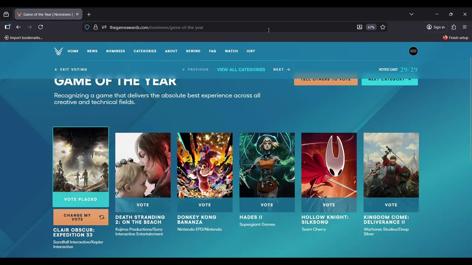
Task: Open the JURY navigation item
Action: 251,51
